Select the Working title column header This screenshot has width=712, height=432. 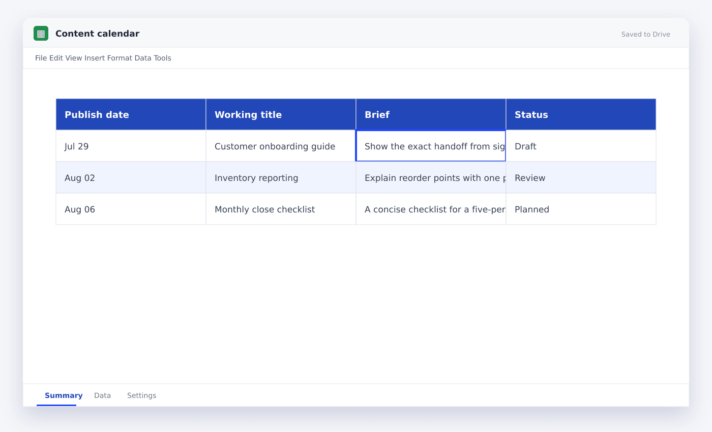[x=281, y=114]
